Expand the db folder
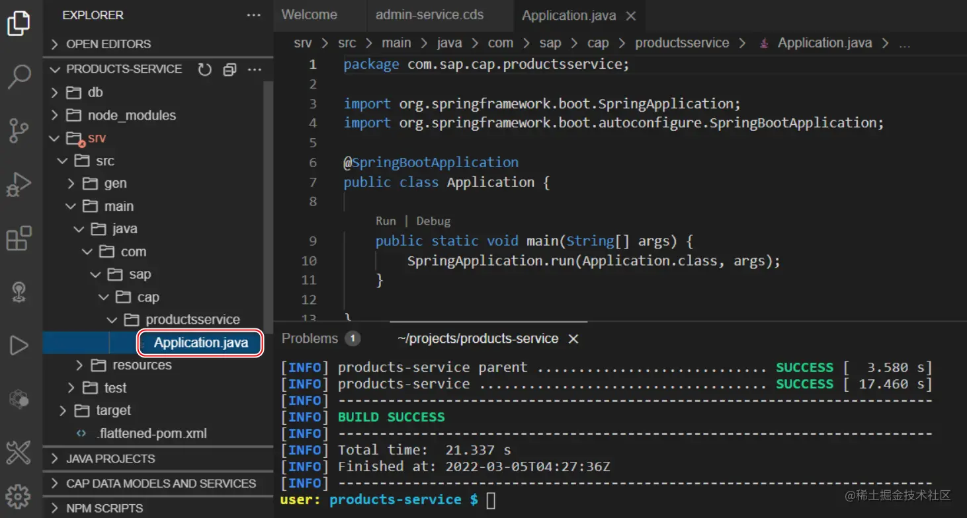 coord(54,92)
